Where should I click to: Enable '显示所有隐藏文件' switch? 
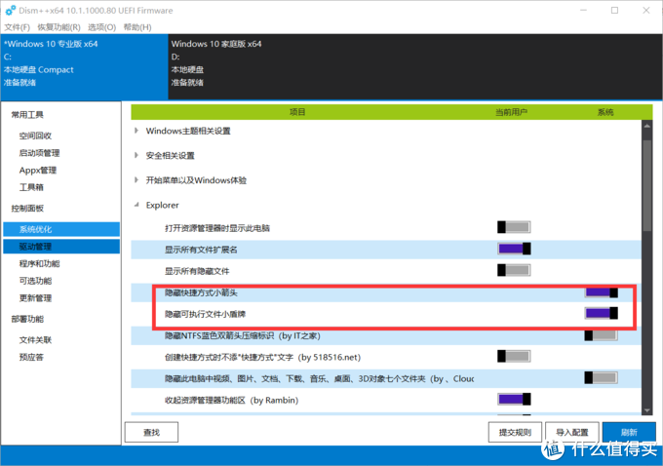[514, 270]
